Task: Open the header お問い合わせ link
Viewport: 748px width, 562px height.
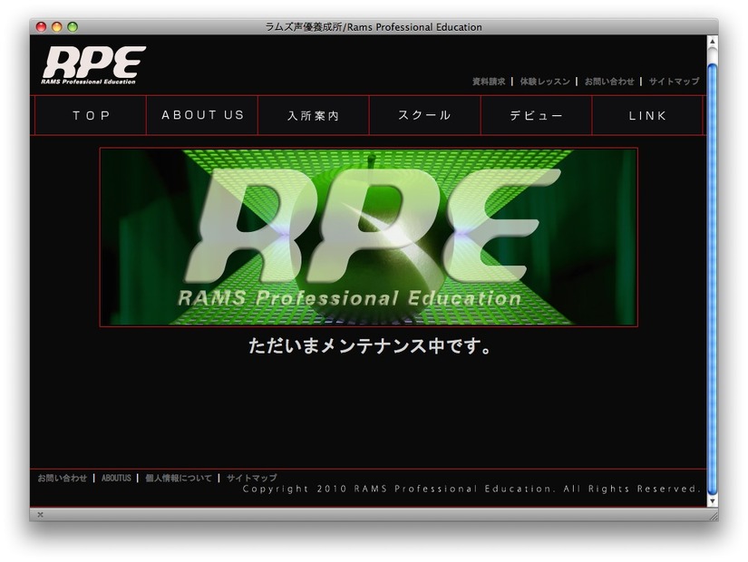Action: click(x=609, y=82)
